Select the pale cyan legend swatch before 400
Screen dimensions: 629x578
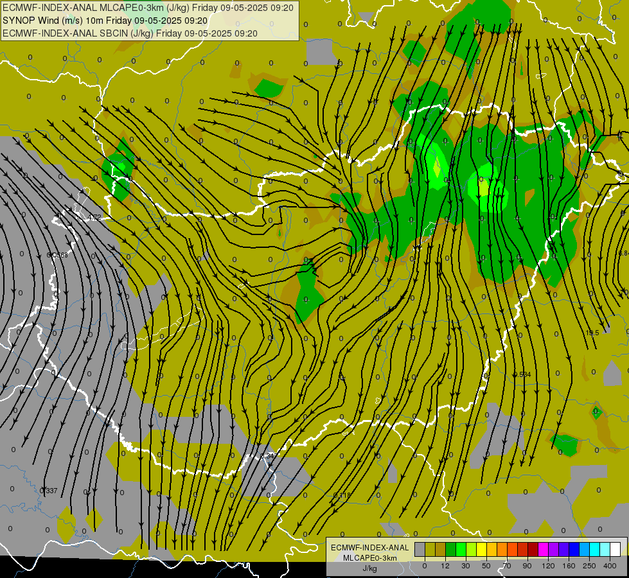(605, 550)
